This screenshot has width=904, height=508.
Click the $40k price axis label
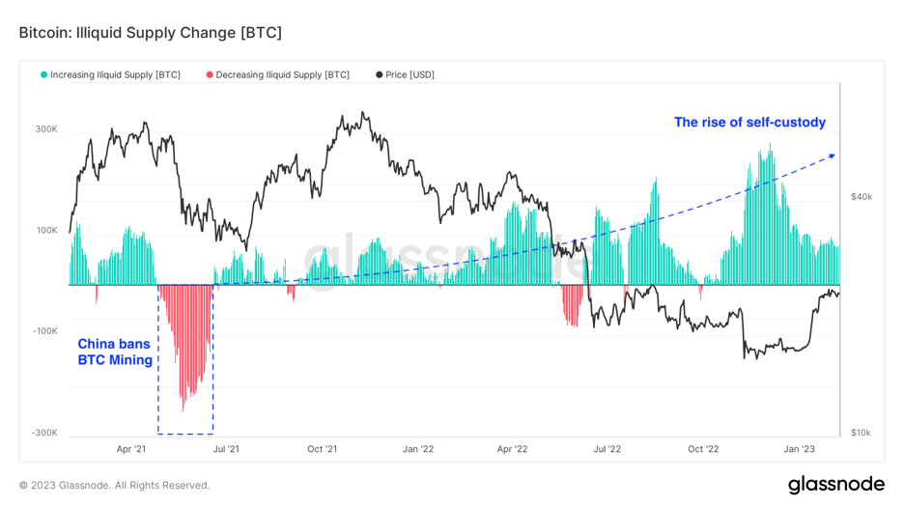coord(862,197)
